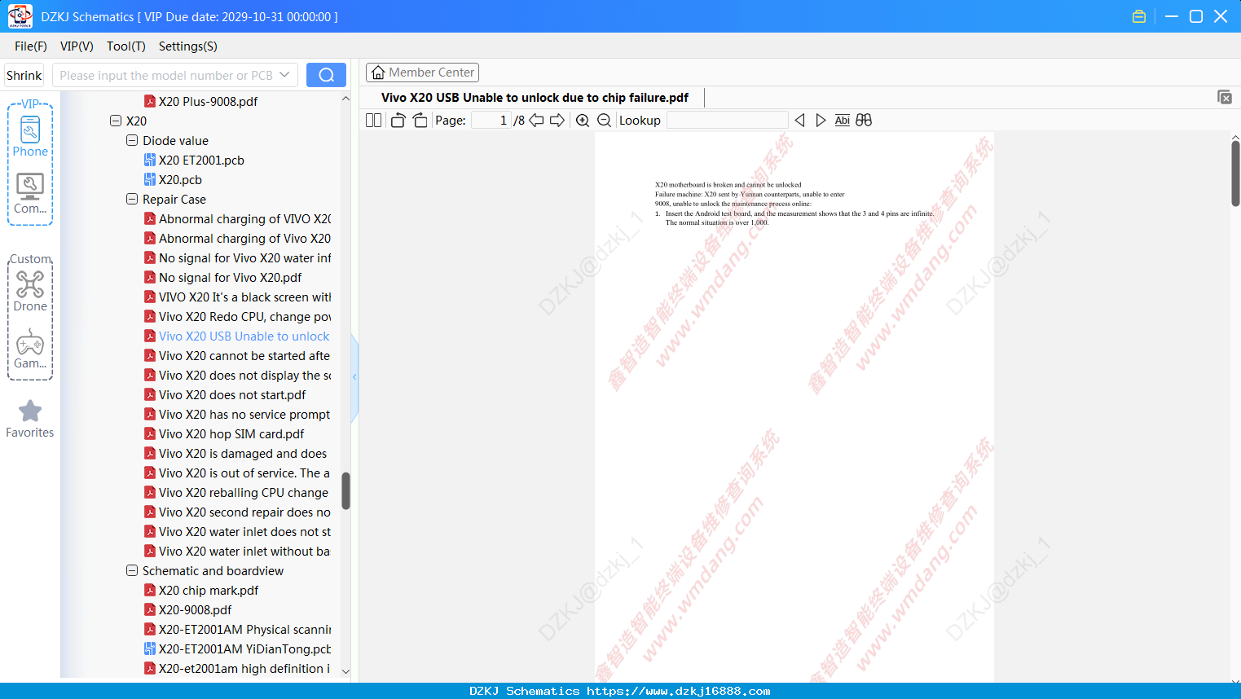Image resolution: width=1241 pixels, height=699 pixels.
Task: Open Abnormal charging of VIVO X20 file
Action: [x=244, y=218]
